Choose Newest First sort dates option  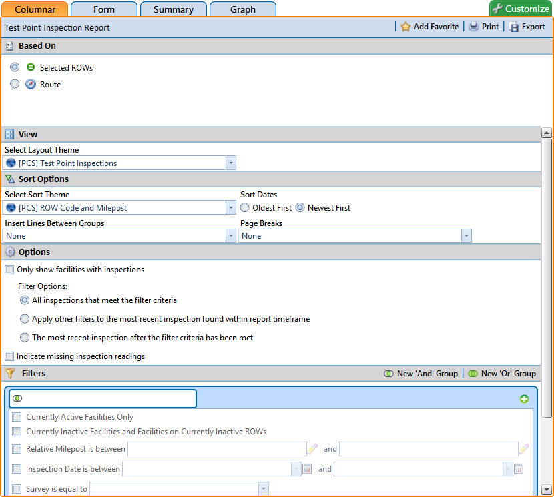tap(300, 207)
